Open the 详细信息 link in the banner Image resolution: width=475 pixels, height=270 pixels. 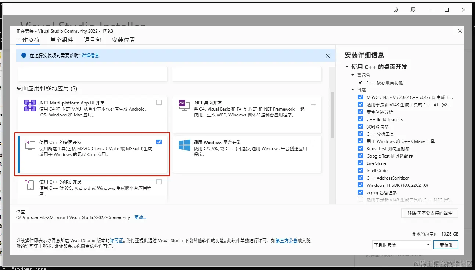pyautogui.click(x=90, y=56)
